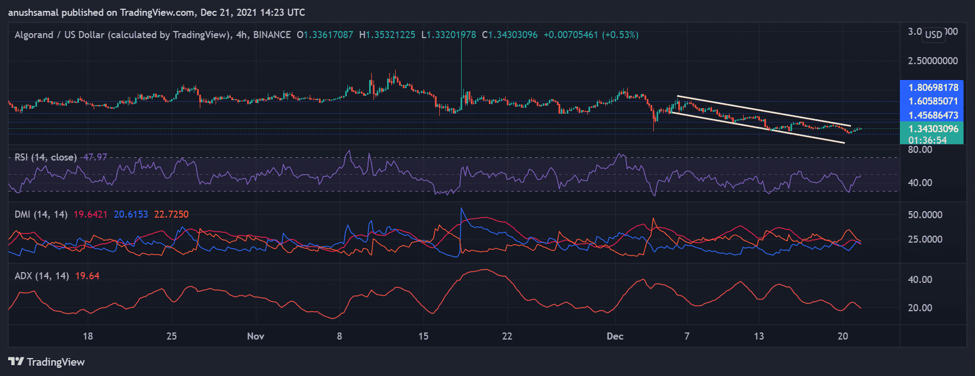Select the RSI (14, close) indicator legend

point(45,157)
